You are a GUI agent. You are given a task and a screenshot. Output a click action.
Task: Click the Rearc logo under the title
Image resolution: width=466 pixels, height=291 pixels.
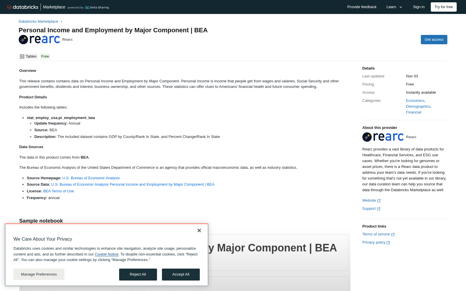point(39,40)
